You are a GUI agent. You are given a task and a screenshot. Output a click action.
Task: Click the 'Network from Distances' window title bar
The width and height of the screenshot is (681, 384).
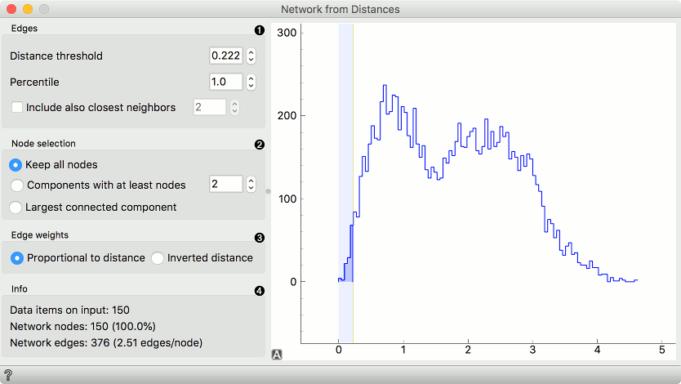pyautogui.click(x=340, y=9)
